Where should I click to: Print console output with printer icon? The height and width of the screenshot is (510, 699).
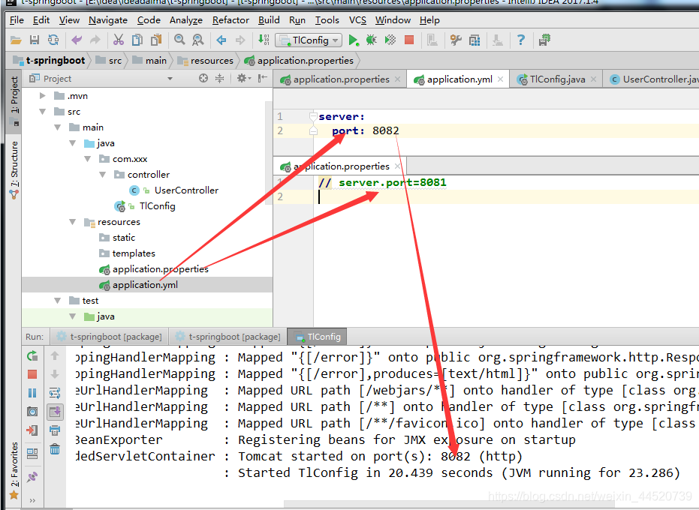pyautogui.click(x=55, y=430)
